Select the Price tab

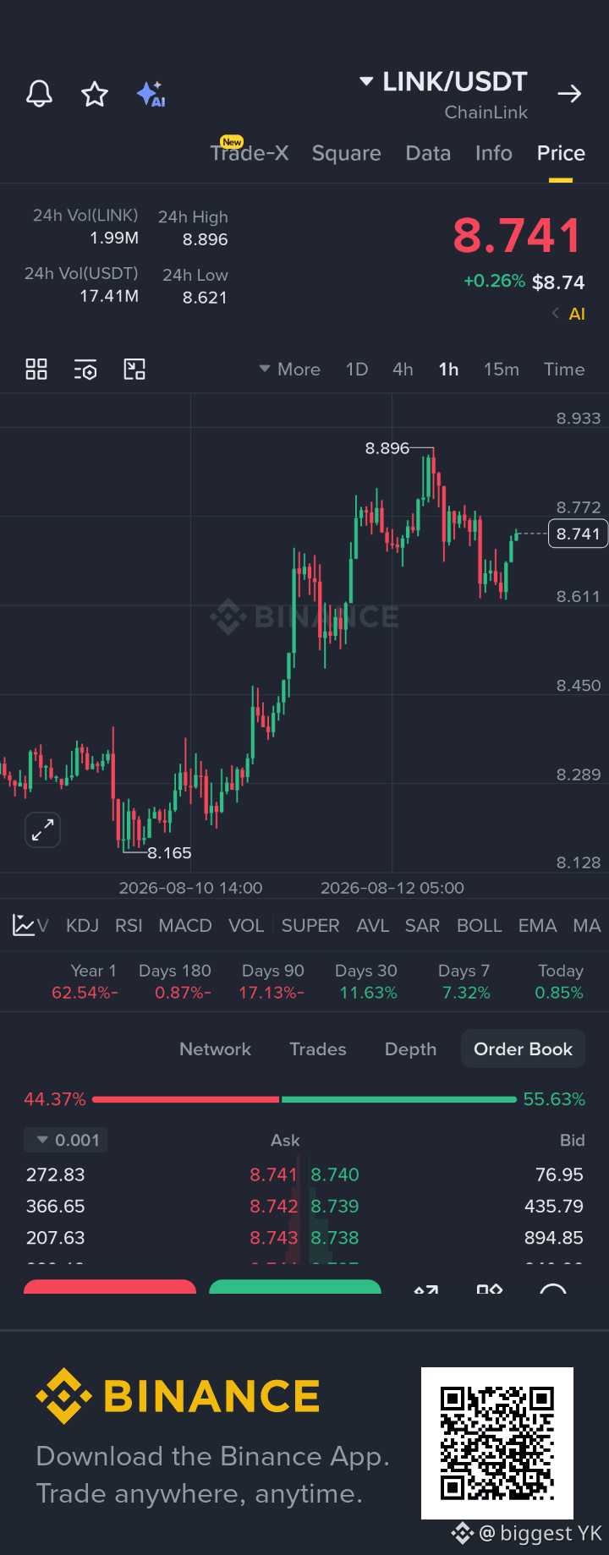point(561,153)
